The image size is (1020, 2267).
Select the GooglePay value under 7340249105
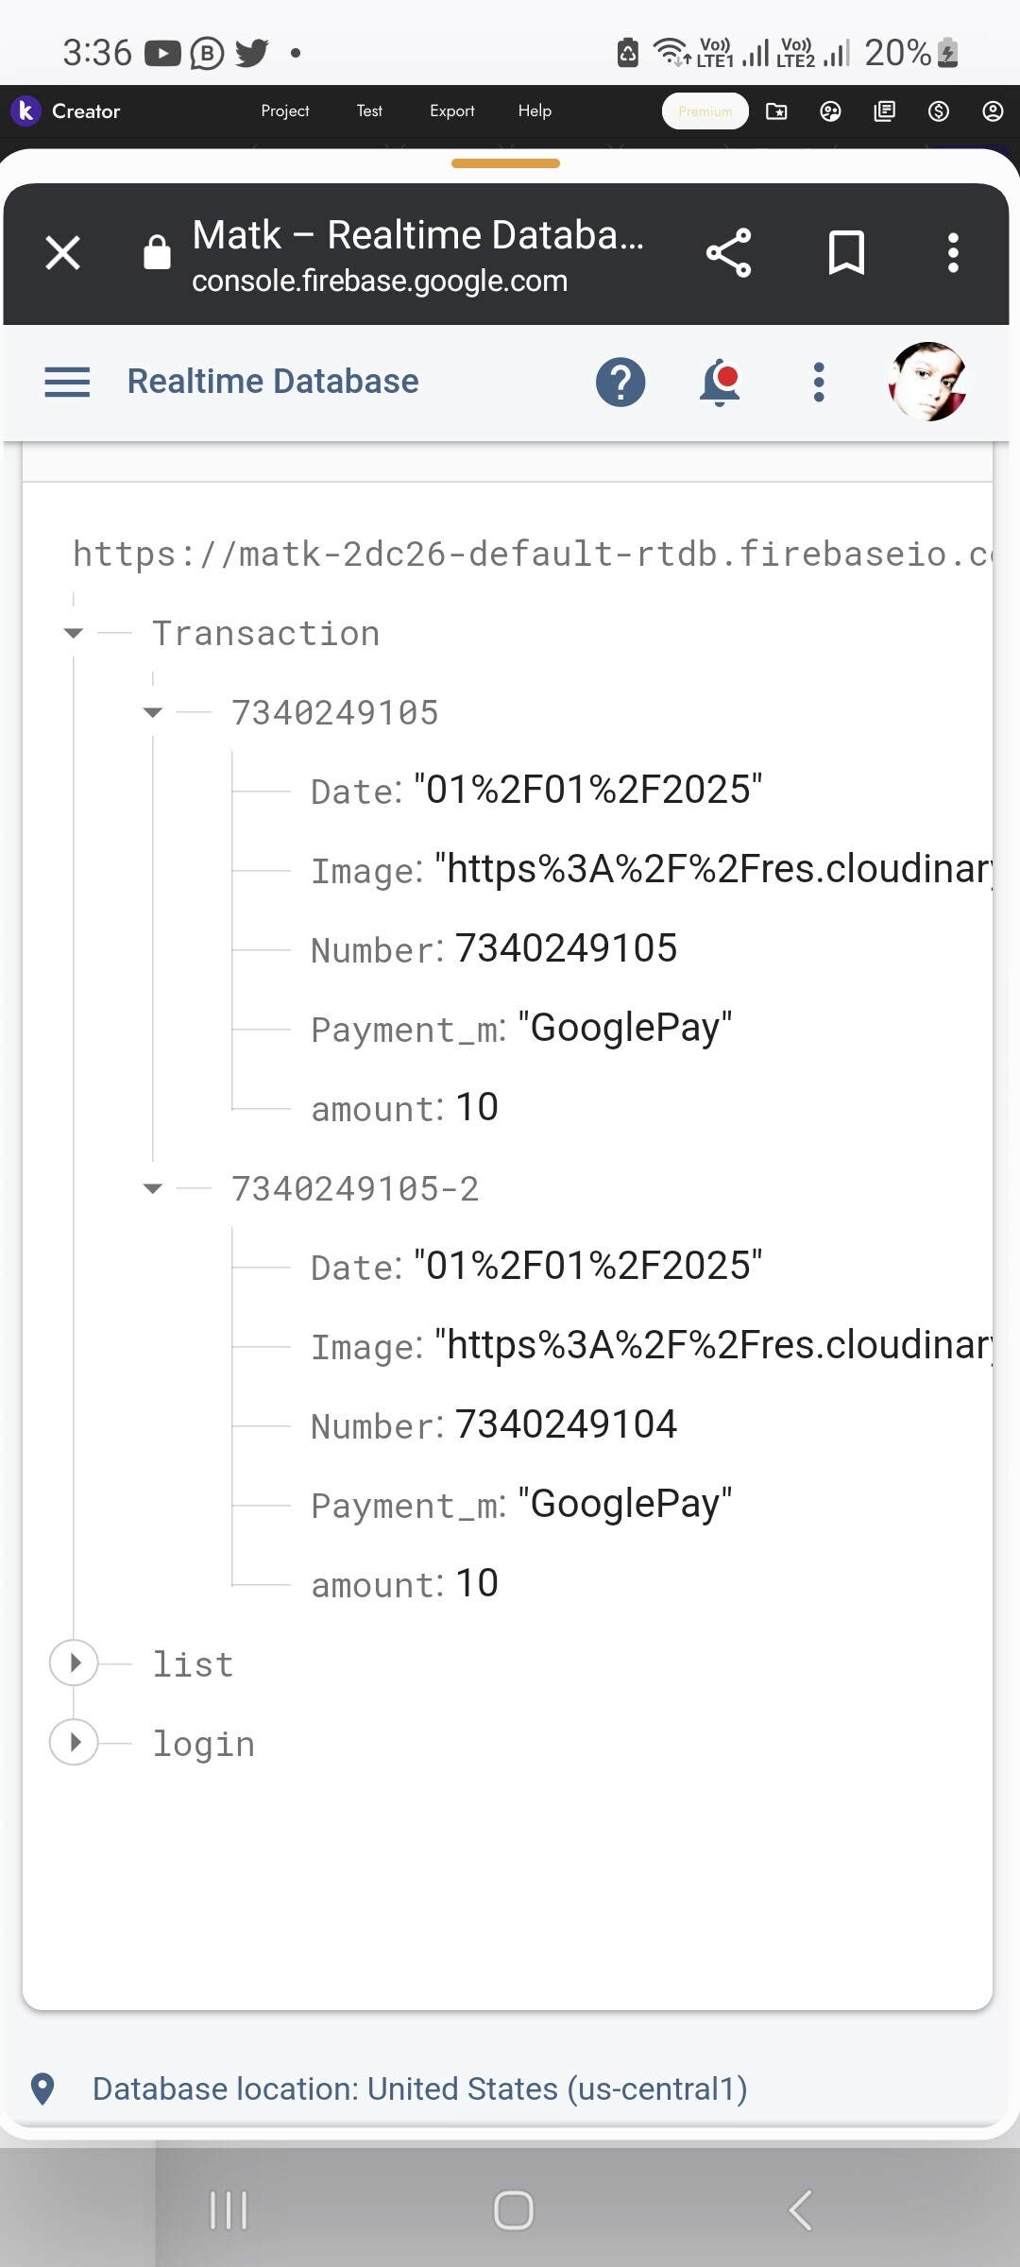tap(625, 1028)
